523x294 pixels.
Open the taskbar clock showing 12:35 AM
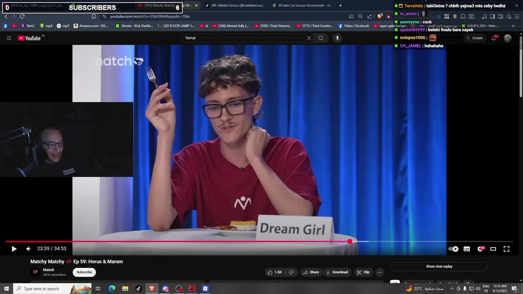point(500,289)
